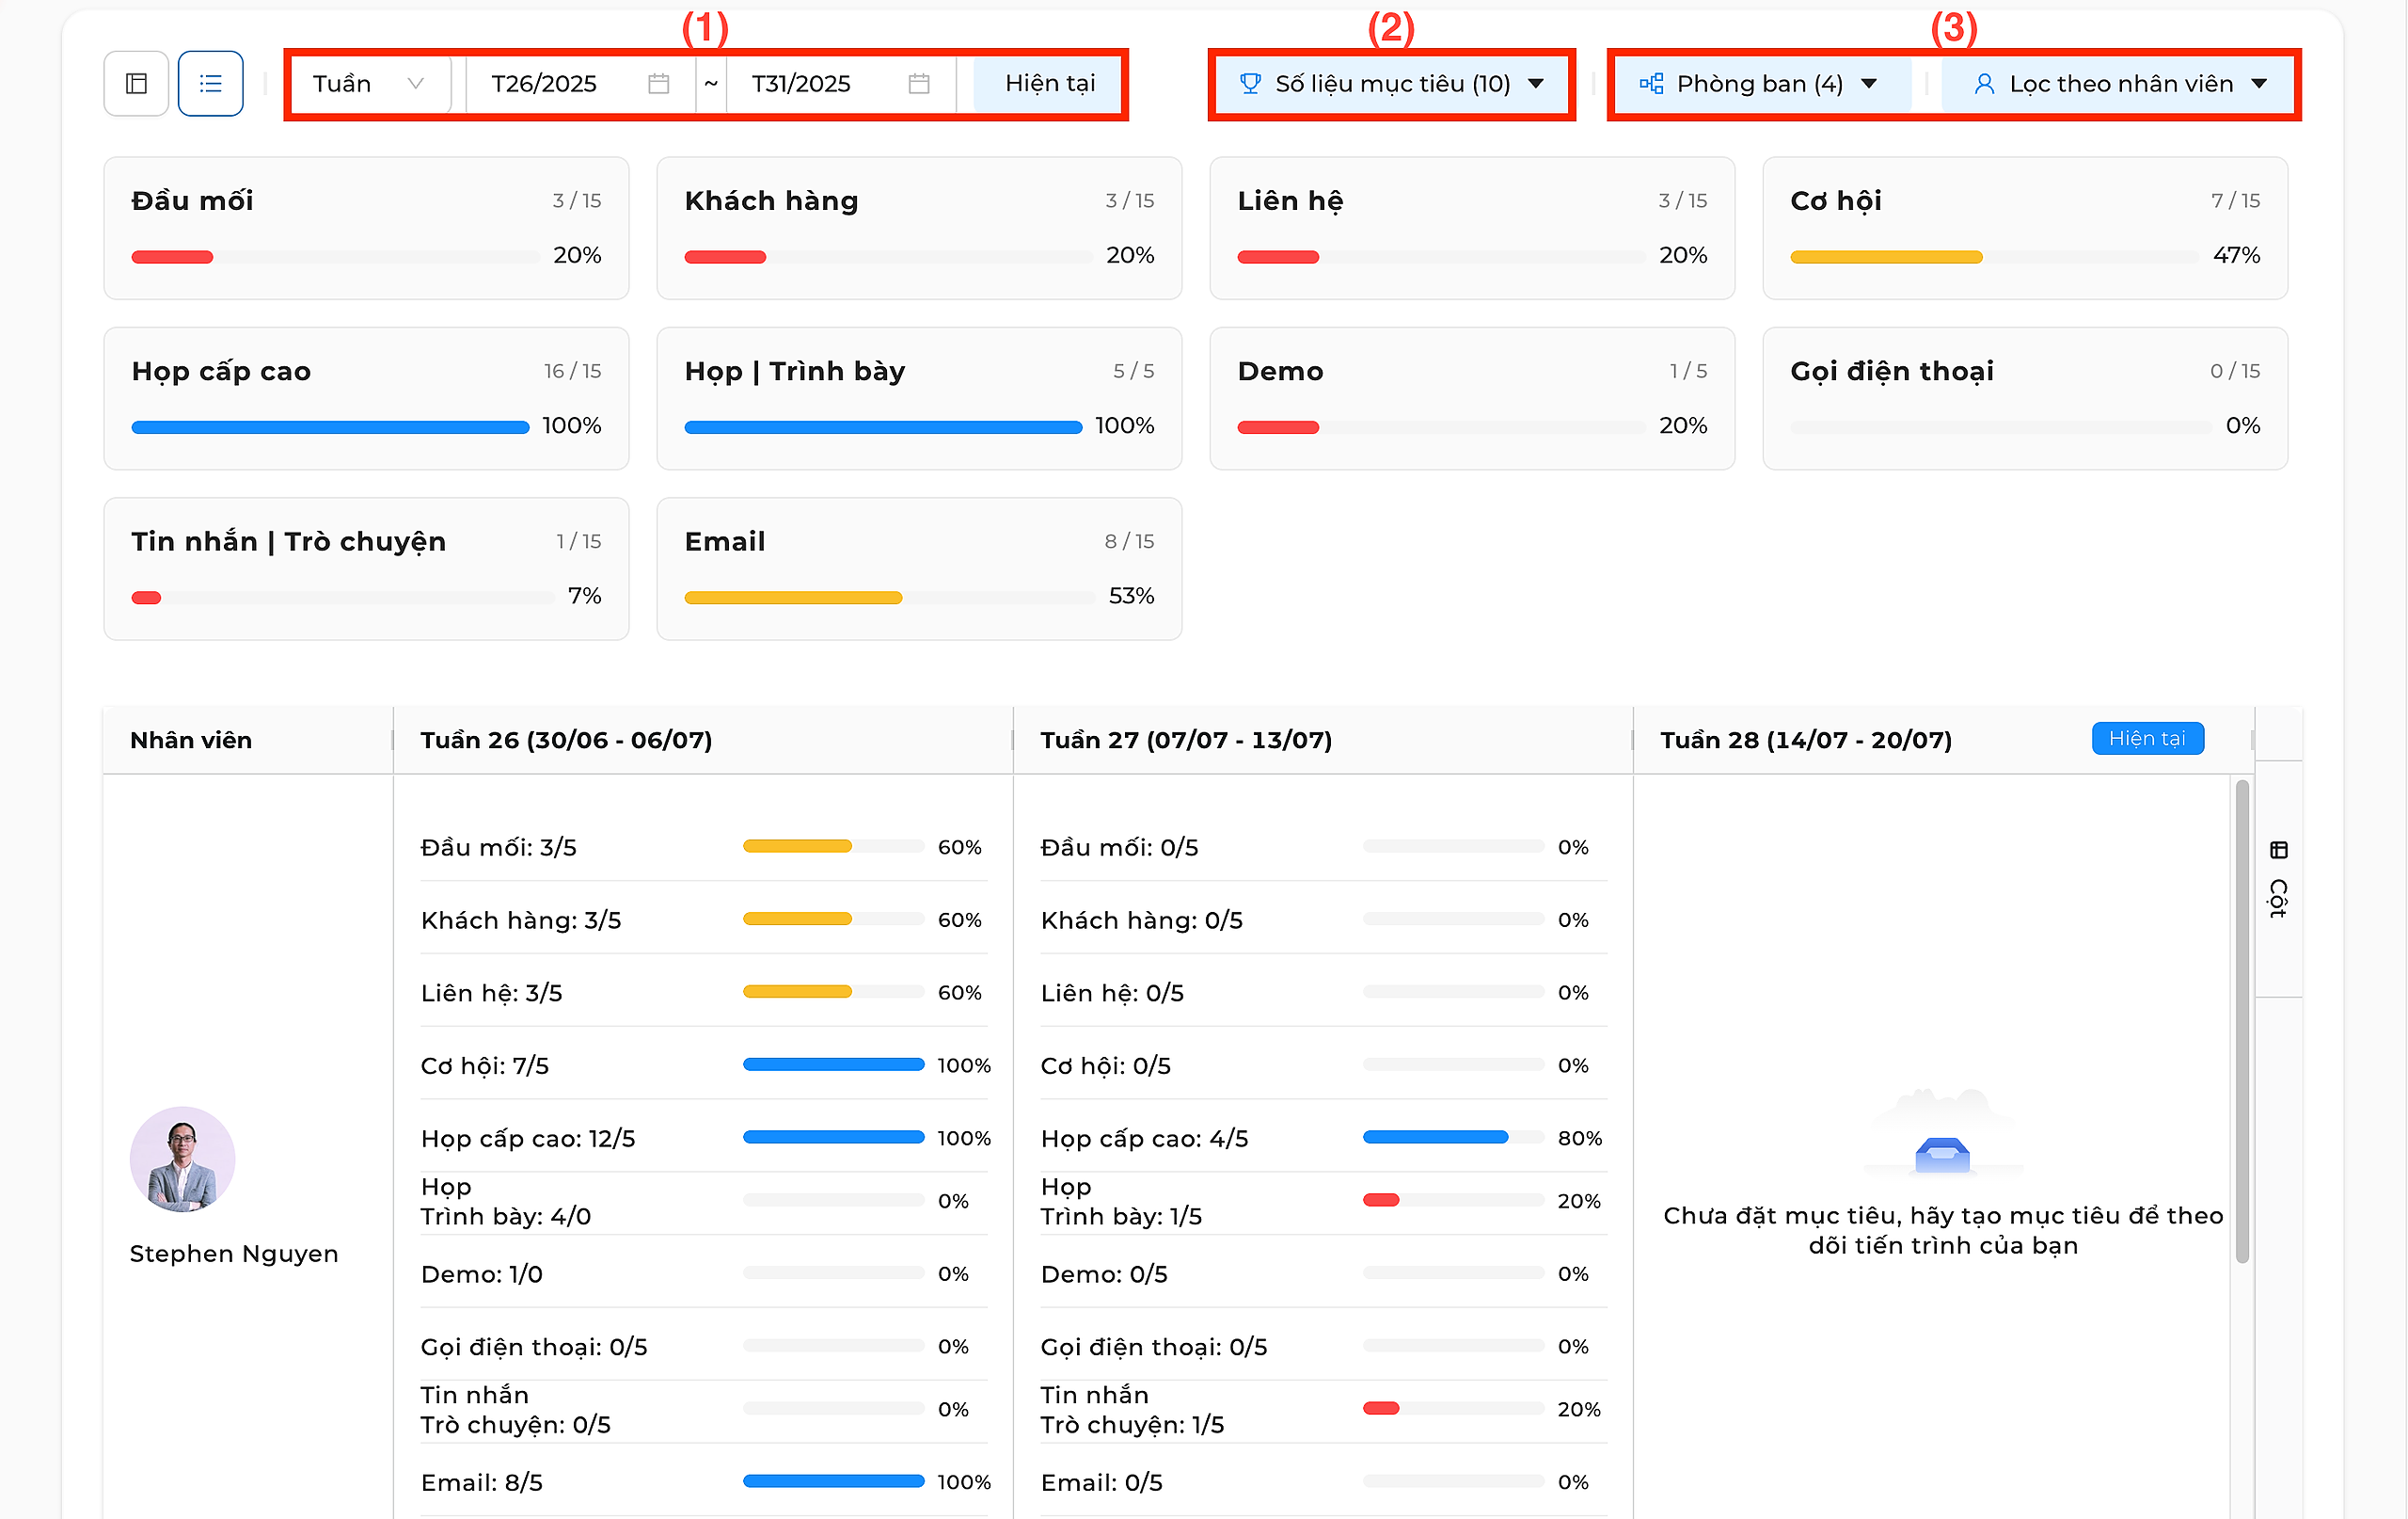The height and width of the screenshot is (1519, 2408).
Task: Open the Cột columns panel icon
Action: 2279,851
